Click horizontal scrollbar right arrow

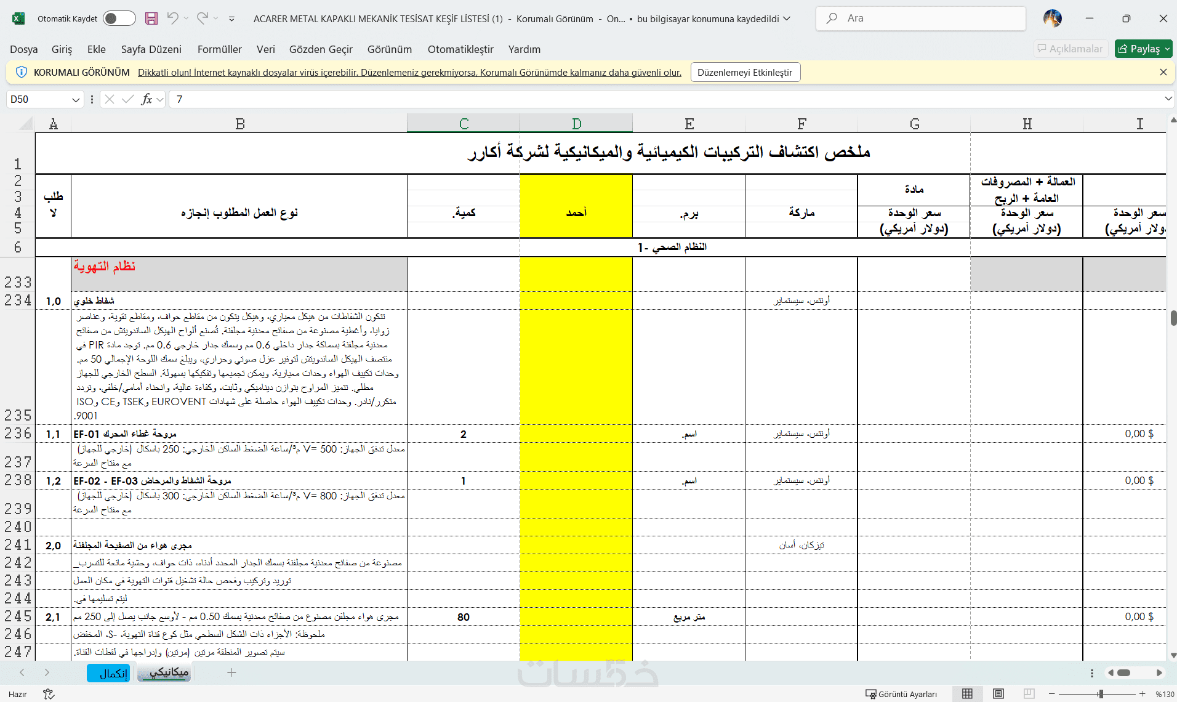(x=1159, y=672)
